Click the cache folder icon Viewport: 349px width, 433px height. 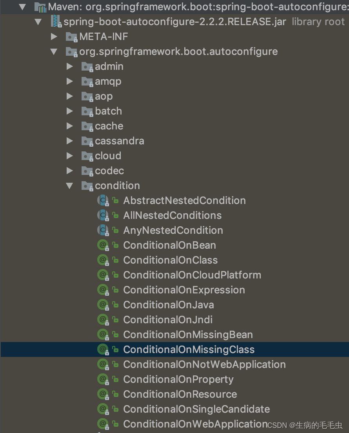coord(87,126)
